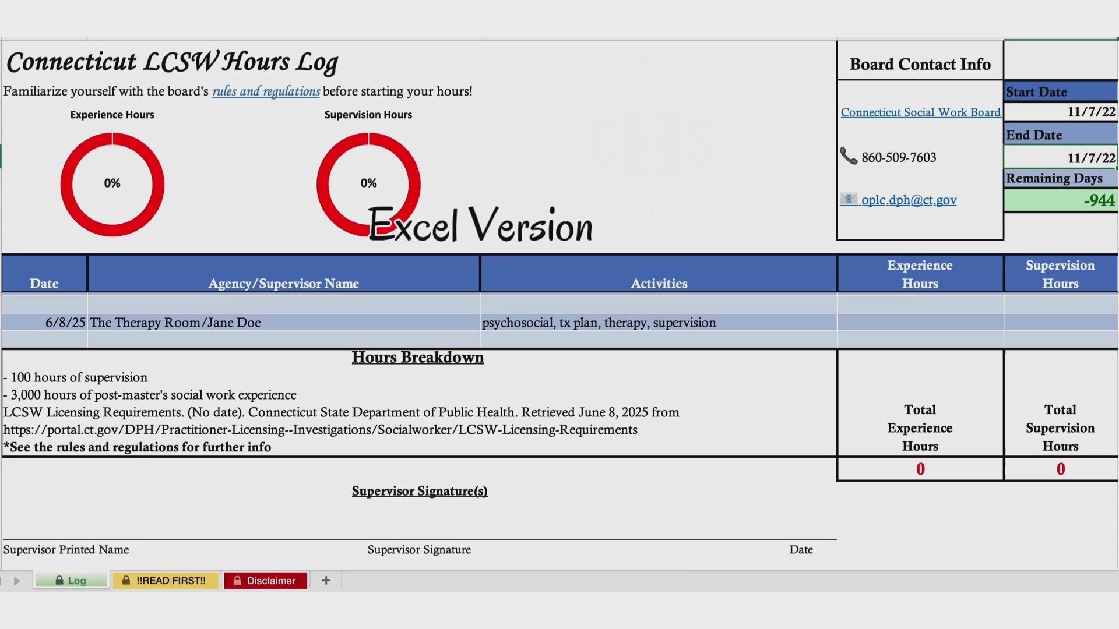
Task: Click the phone icon beside 860-509-7603
Action: click(x=848, y=156)
